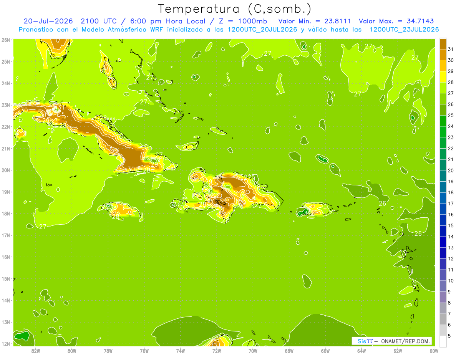Click the '26N' latitude axis label
461x356 pixels.
pos(6,40)
